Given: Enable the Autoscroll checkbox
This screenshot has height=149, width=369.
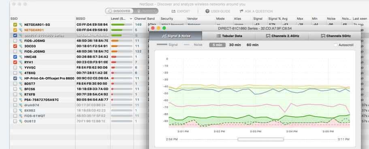Looking at the screenshot, I should pos(335,45).
